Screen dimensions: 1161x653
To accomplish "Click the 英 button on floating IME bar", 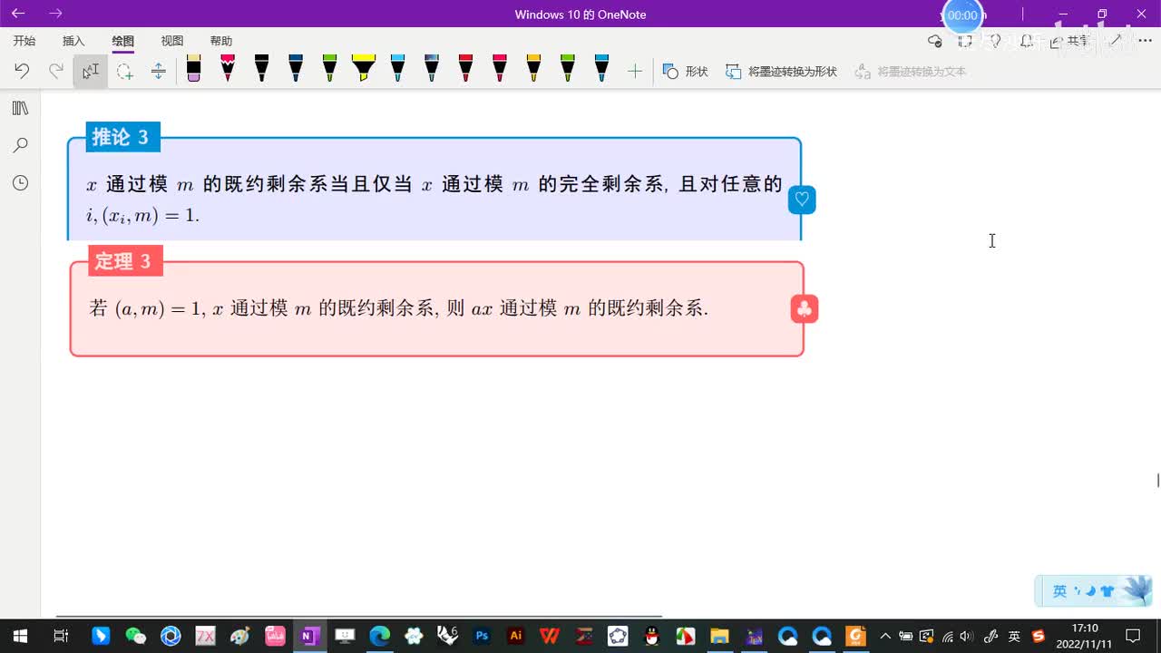I will [1059, 591].
